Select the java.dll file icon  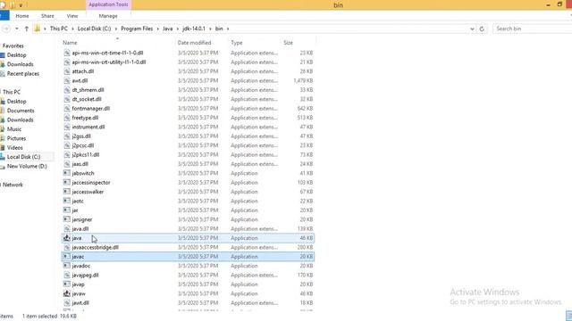point(67,229)
